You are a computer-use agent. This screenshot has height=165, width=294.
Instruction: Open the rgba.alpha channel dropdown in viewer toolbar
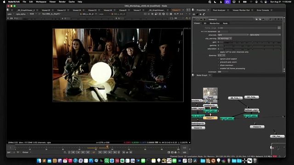[22, 14]
